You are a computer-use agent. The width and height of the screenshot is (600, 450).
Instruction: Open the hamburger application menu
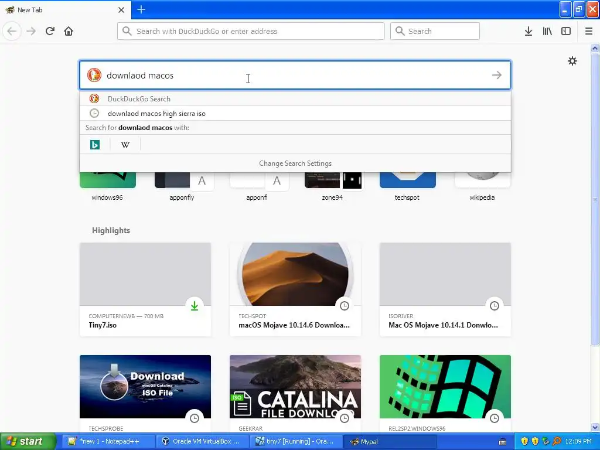pyautogui.click(x=589, y=31)
